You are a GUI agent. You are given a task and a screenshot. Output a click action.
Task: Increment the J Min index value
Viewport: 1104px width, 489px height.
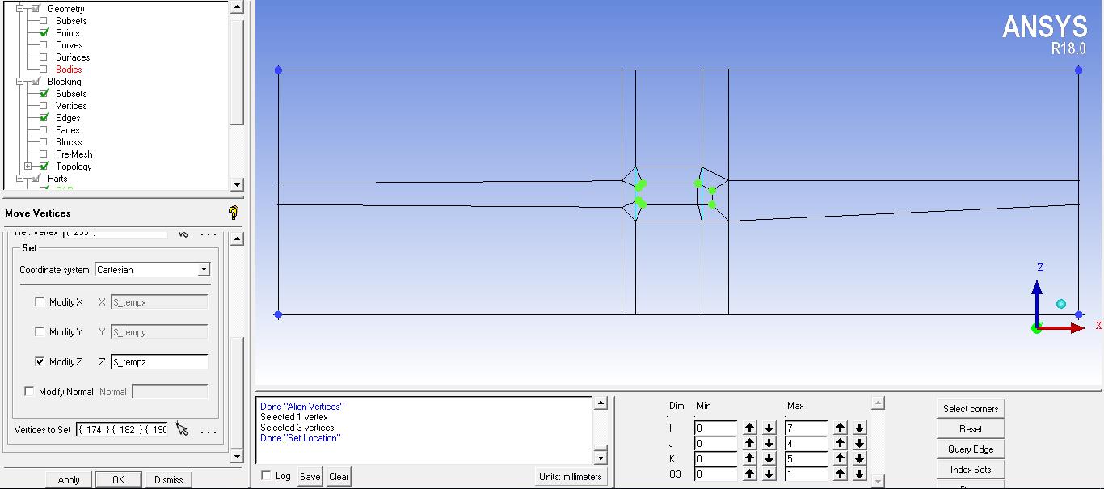(x=750, y=444)
